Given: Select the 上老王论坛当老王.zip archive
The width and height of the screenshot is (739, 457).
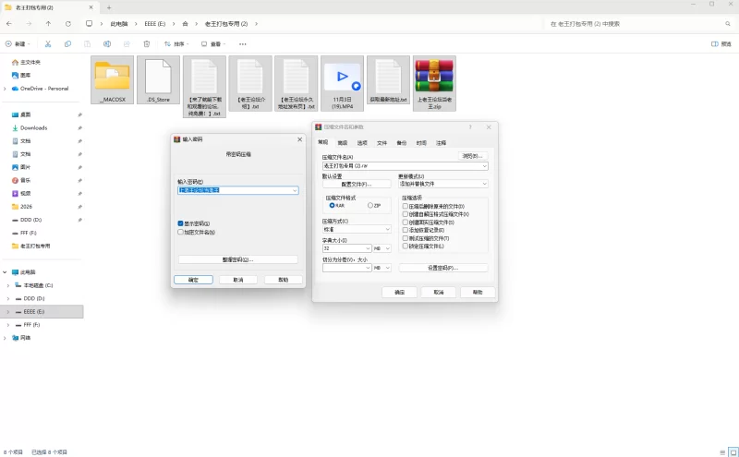Looking at the screenshot, I should click(x=434, y=83).
